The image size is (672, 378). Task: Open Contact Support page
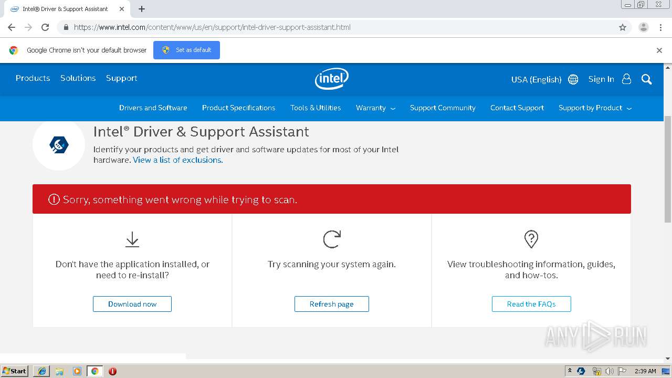pos(517,108)
